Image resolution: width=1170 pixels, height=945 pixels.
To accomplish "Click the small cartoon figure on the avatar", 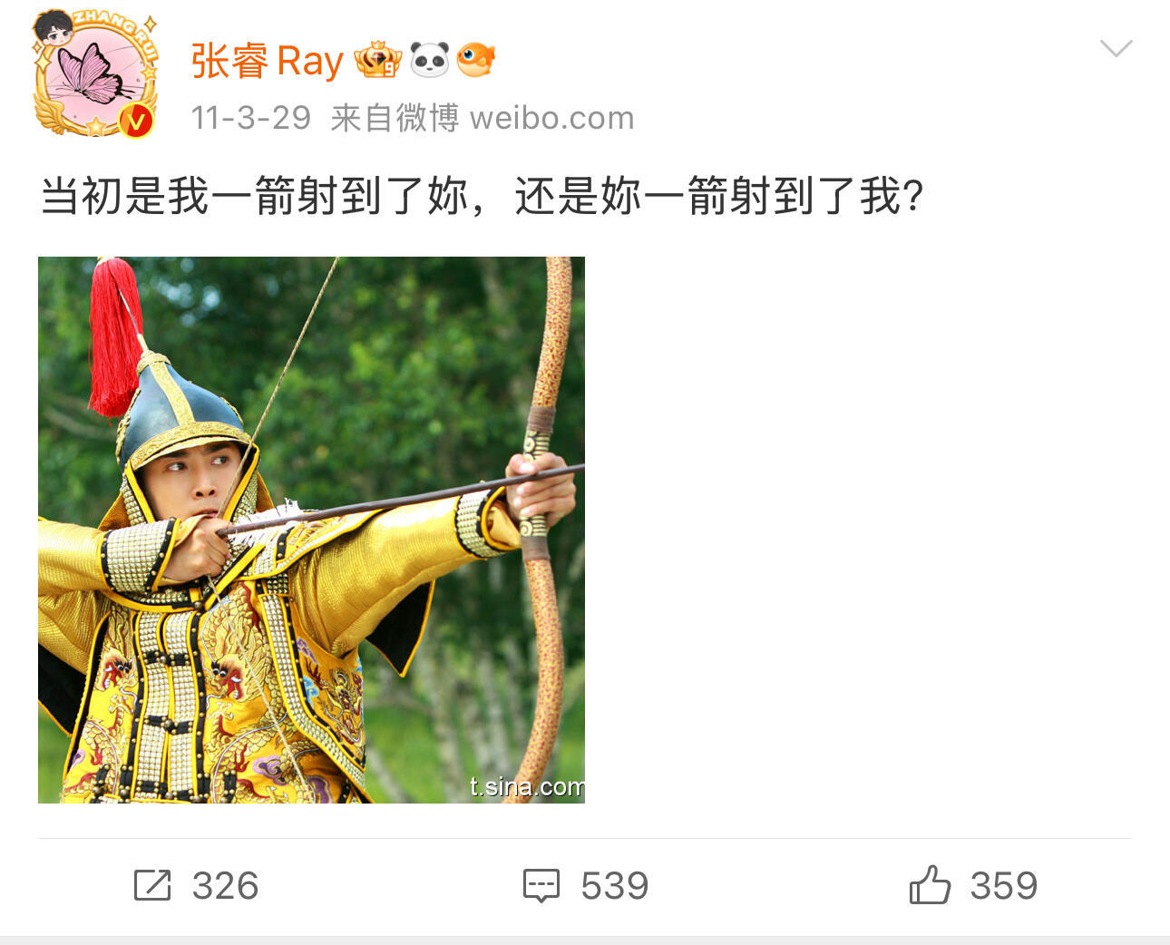I will [x=53, y=30].
